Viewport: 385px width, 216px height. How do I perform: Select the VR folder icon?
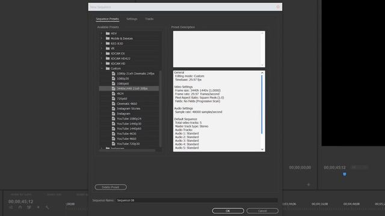pyautogui.click(x=108, y=49)
